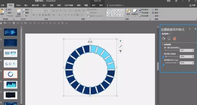Viewport: 197px width, 105px height.
Task: Click the decrease font size icon
Action: click(57, 11)
